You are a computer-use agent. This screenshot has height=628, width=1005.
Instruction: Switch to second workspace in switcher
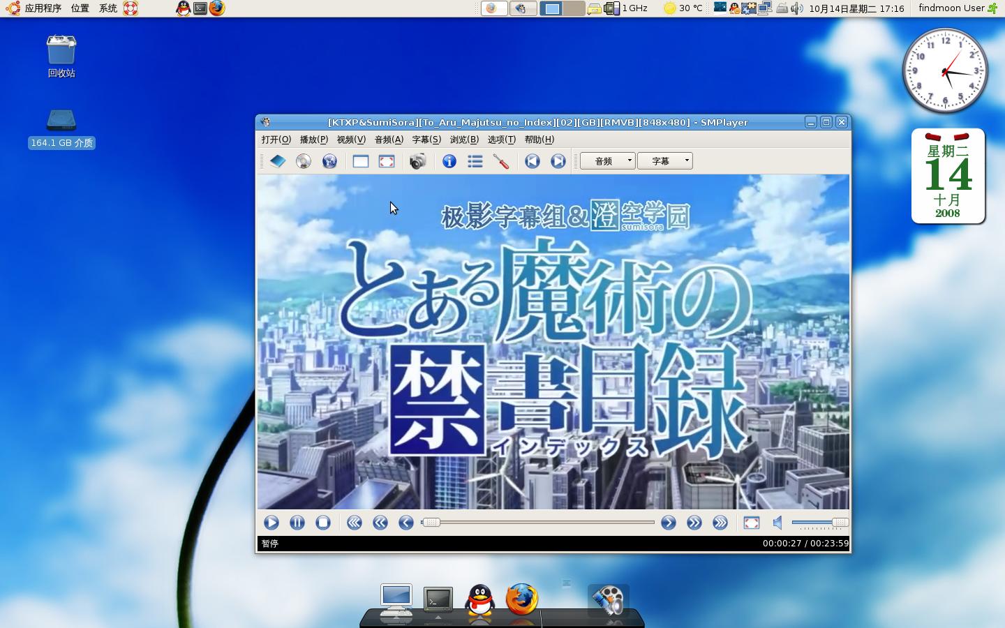click(x=574, y=8)
